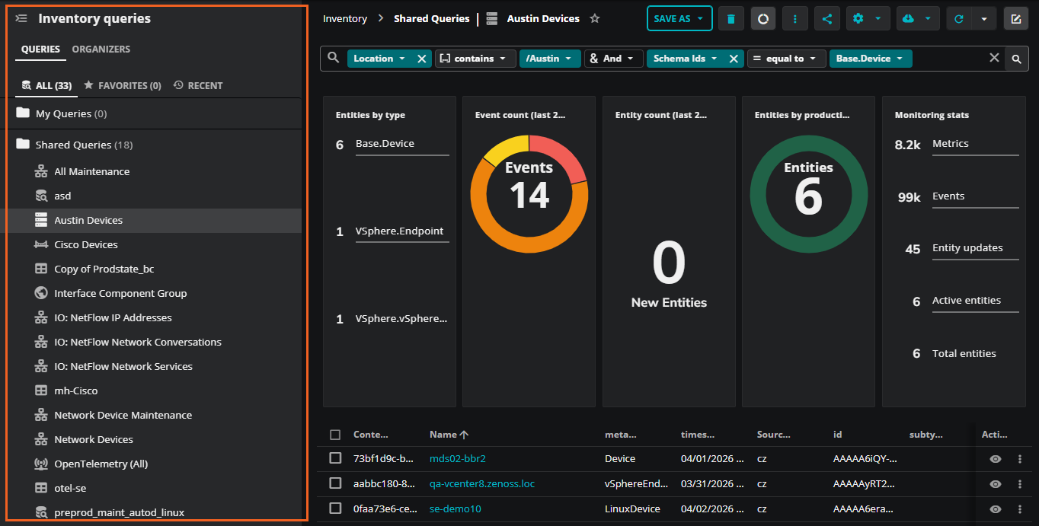This screenshot has height=526, width=1039.
Task: Tick the select-all checkbox in the table header
Action: pos(335,435)
